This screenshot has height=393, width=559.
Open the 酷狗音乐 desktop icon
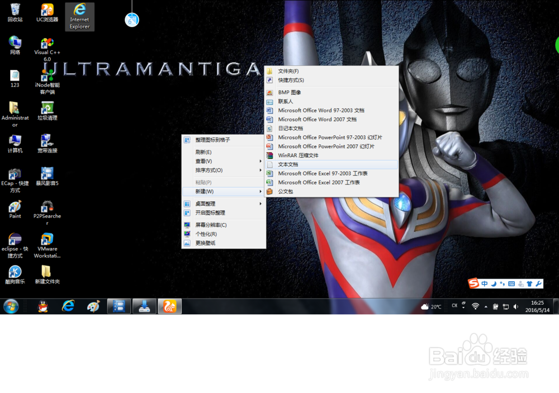click(15, 274)
